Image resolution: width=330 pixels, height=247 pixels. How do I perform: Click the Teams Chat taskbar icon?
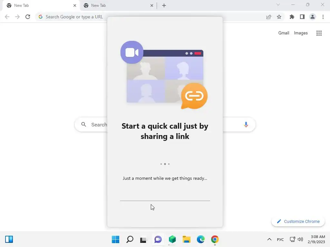[158, 239]
